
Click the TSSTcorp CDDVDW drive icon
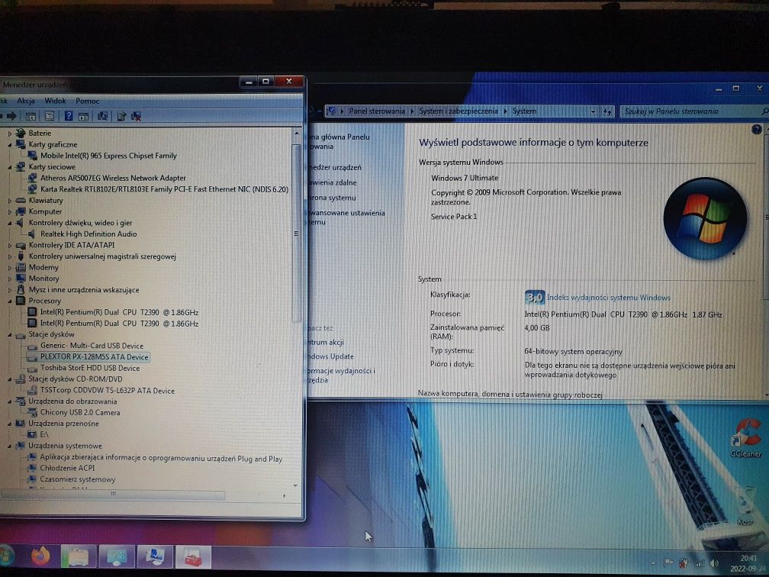coord(32,391)
